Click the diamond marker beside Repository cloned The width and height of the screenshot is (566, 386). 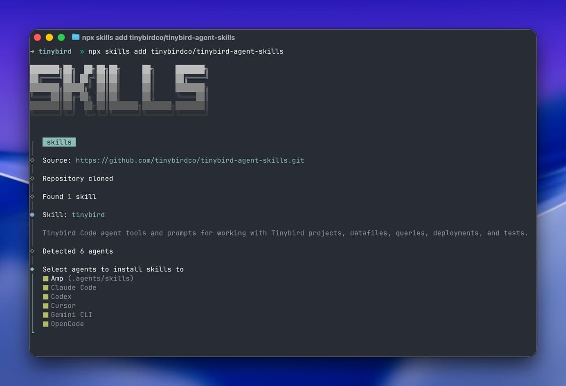click(x=32, y=179)
